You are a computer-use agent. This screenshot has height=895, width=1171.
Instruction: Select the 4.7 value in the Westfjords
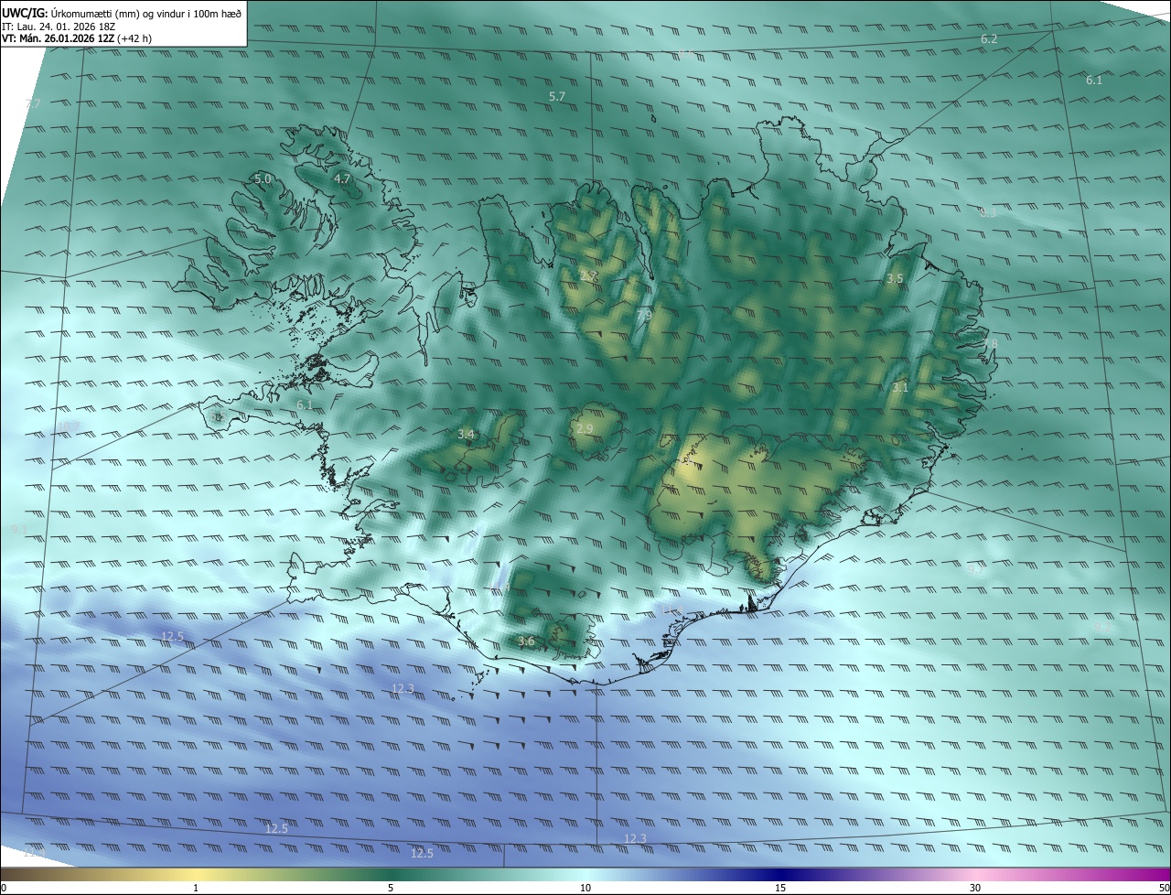tap(342, 178)
